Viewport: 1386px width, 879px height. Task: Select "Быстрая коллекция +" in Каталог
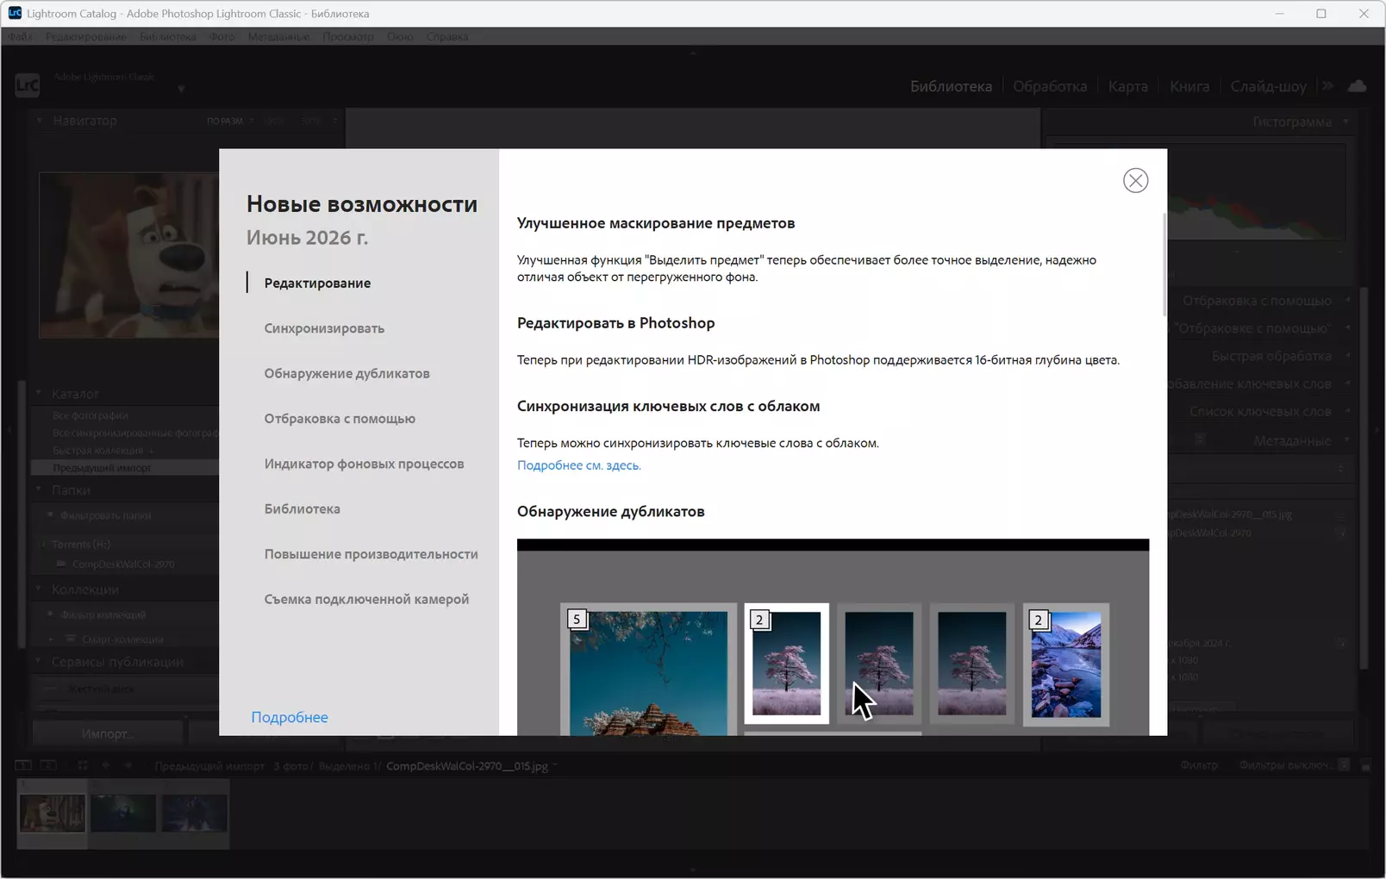pyautogui.click(x=103, y=450)
